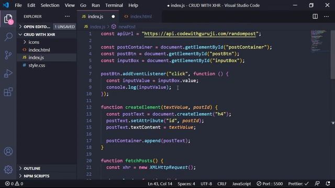Click the unsaved dot on index.js tab

coord(113,16)
